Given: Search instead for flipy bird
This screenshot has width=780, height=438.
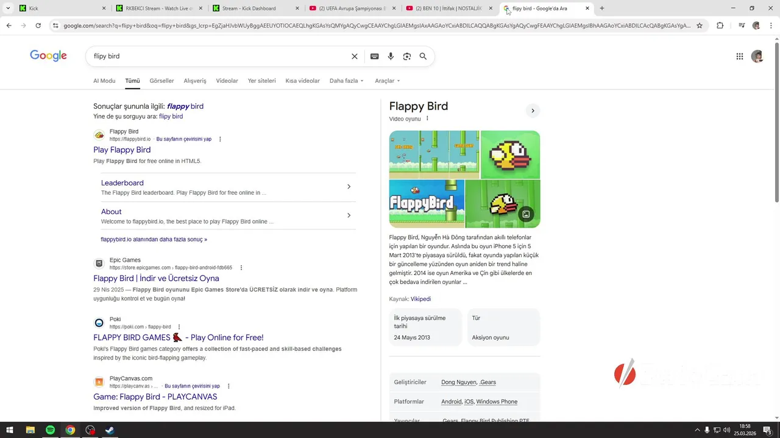Looking at the screenshot, I should click(x=171, y=116).
